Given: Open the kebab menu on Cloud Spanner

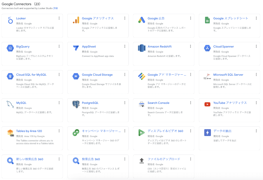Looking at the screenshot, I should (256, 46).
